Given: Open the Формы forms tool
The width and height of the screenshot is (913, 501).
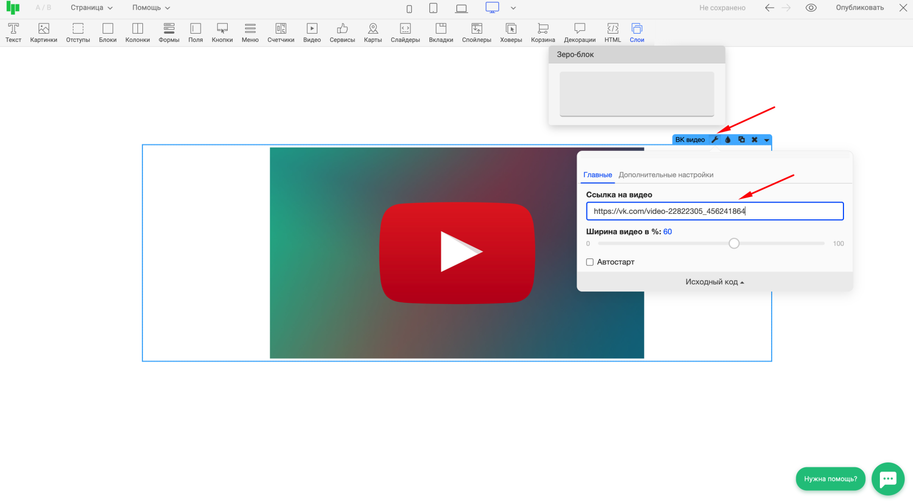Looking at the screenshot, I should 169,33.
